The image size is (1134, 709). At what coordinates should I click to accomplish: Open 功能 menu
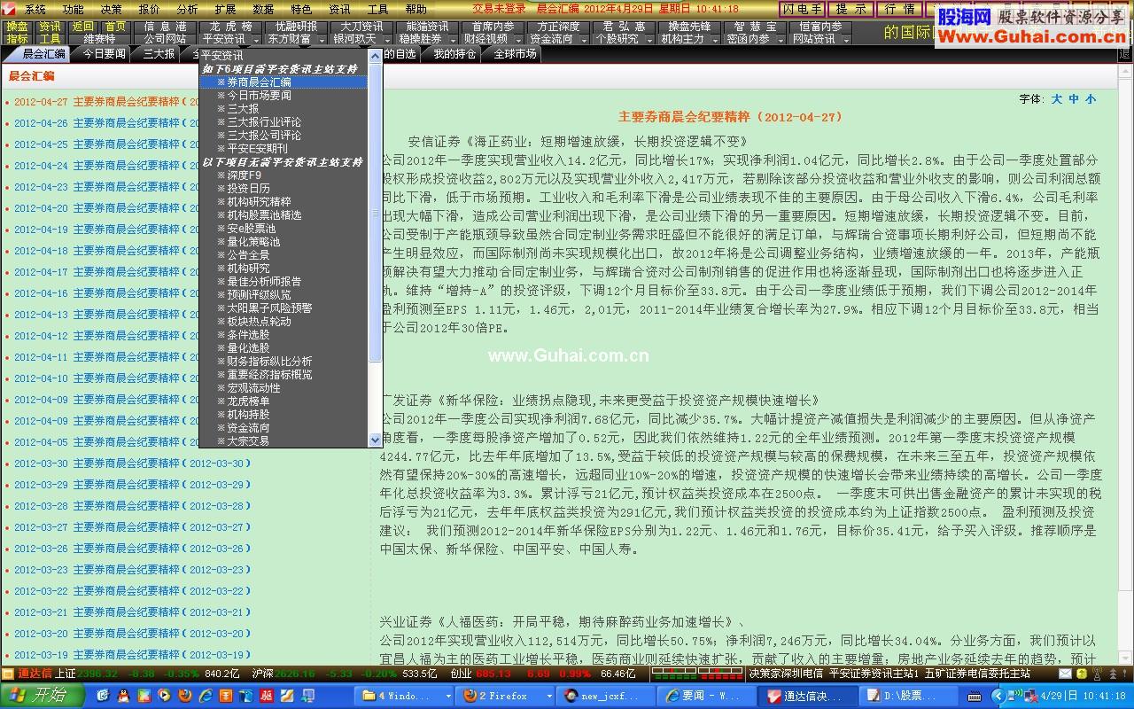[73, 9]
